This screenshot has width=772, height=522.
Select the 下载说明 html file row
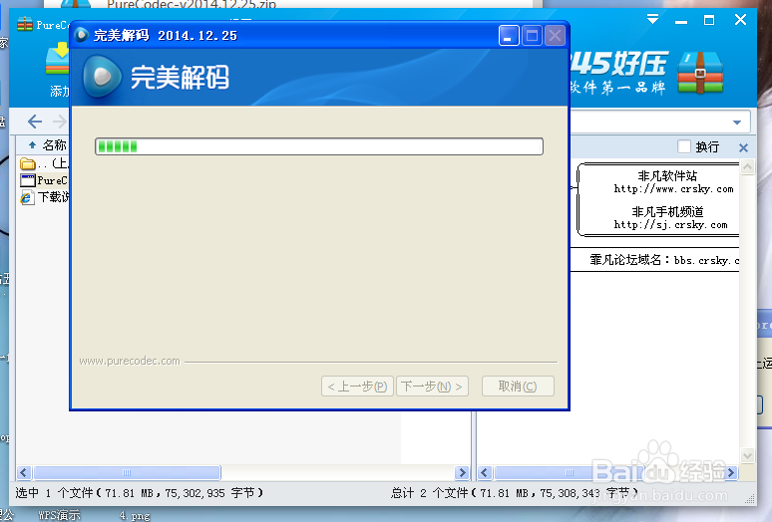point(44,197)
